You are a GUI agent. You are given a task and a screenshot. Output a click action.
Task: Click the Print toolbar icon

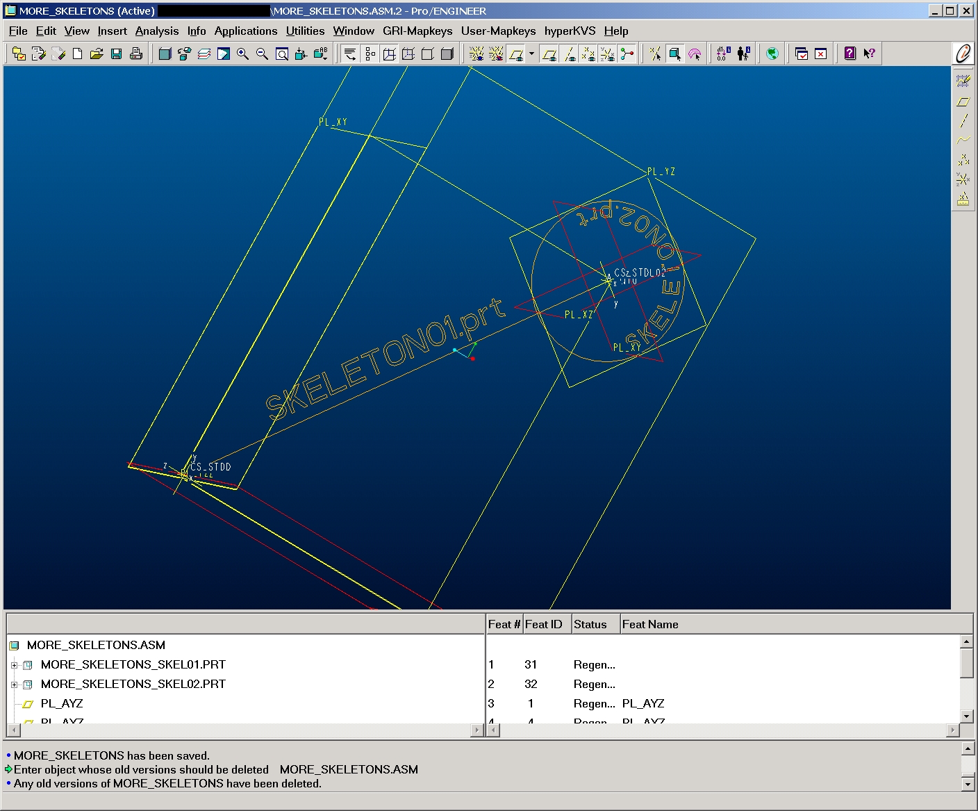(x=136, y=54)
